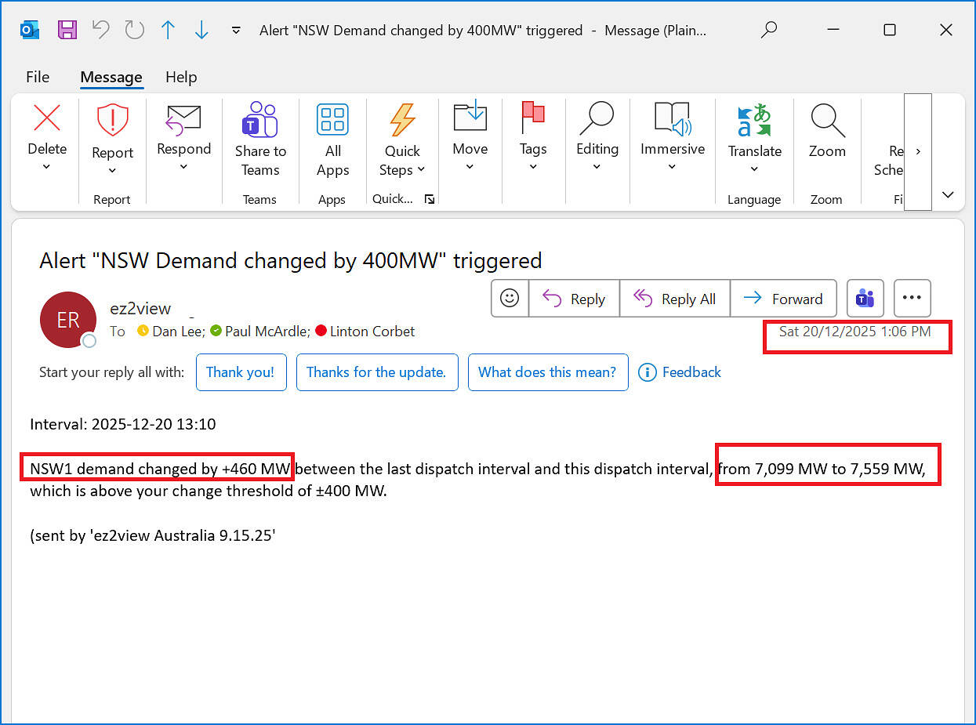The image size is (976, 725).
Task: Open the search magnifier in the title bar
Action: [769, 30]
